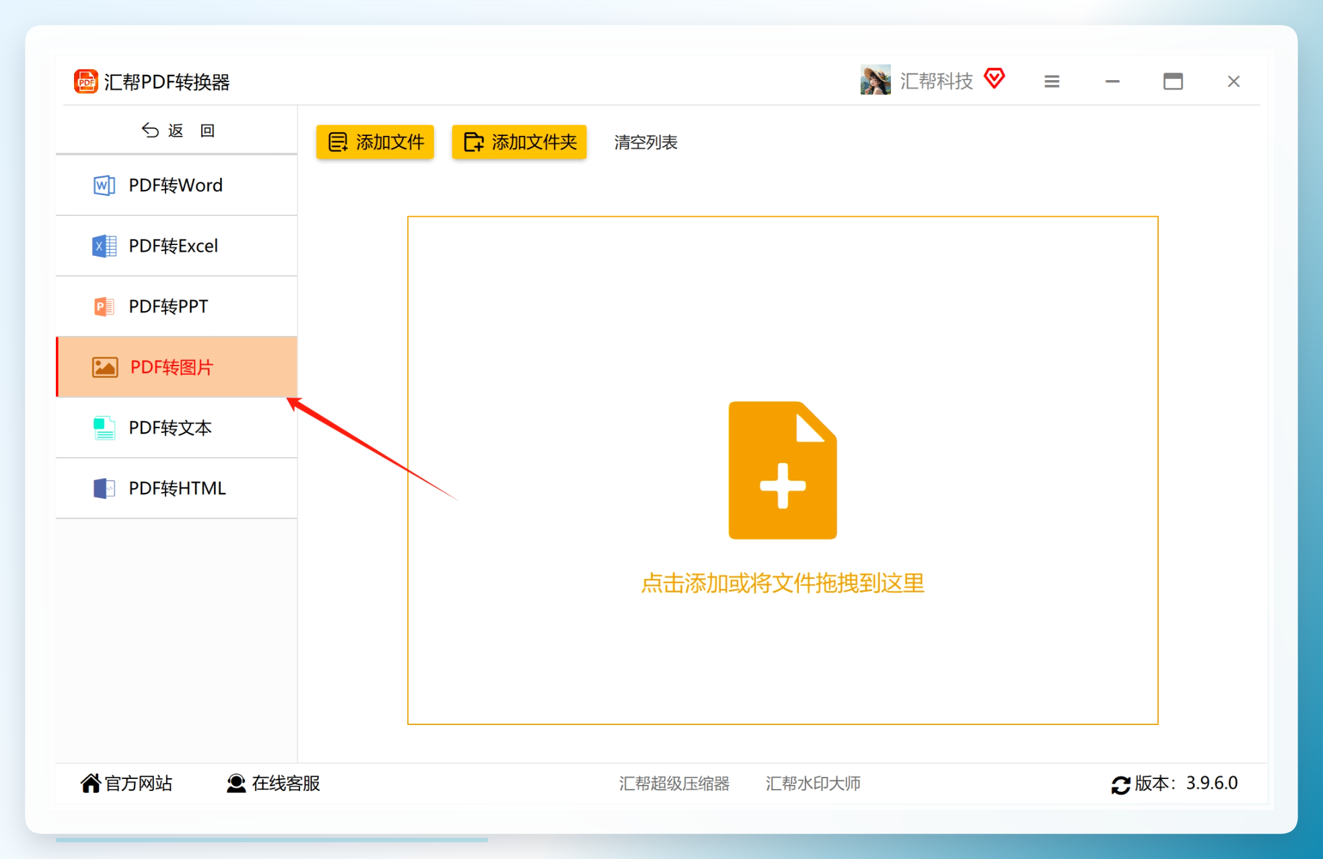Screen dimensions: 1323x859
Task: Select the PDF转Word tab
Action: (x=176, y=185)
